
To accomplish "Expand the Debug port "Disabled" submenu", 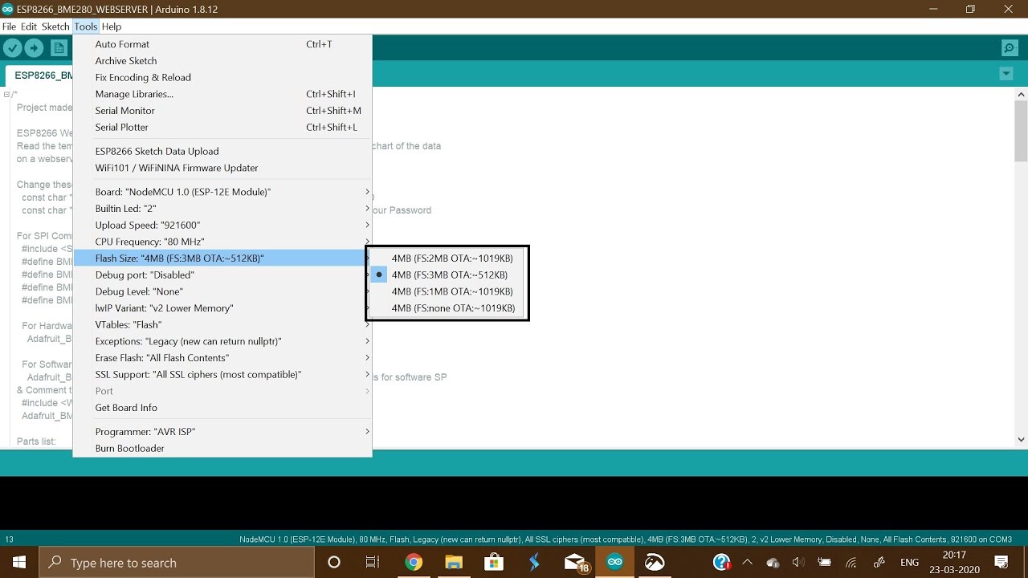I will 222,275.
